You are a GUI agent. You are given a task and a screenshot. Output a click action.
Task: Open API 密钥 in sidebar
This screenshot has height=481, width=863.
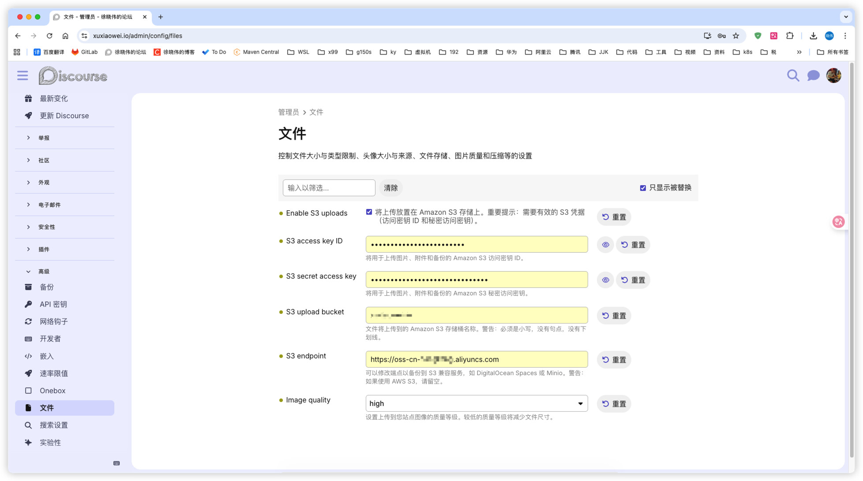coord(53,304)
